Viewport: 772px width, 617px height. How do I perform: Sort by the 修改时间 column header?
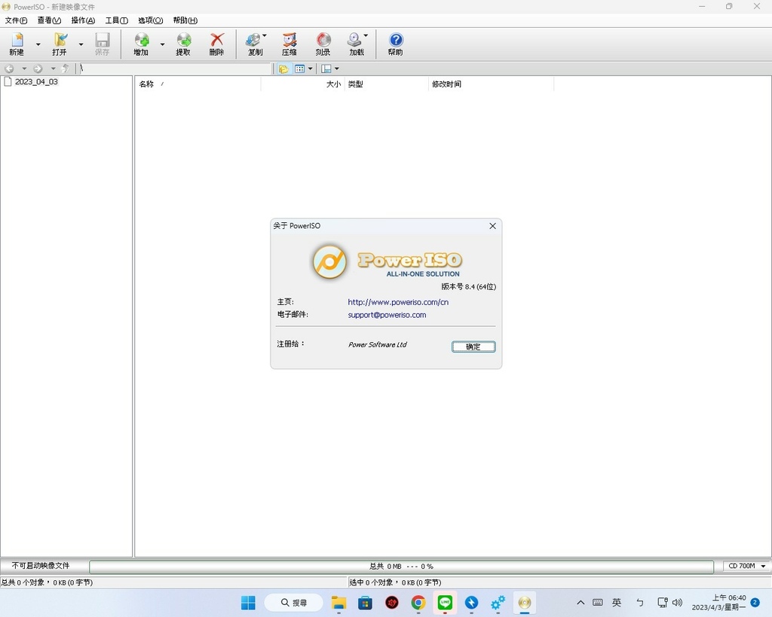tap(492, 84)
